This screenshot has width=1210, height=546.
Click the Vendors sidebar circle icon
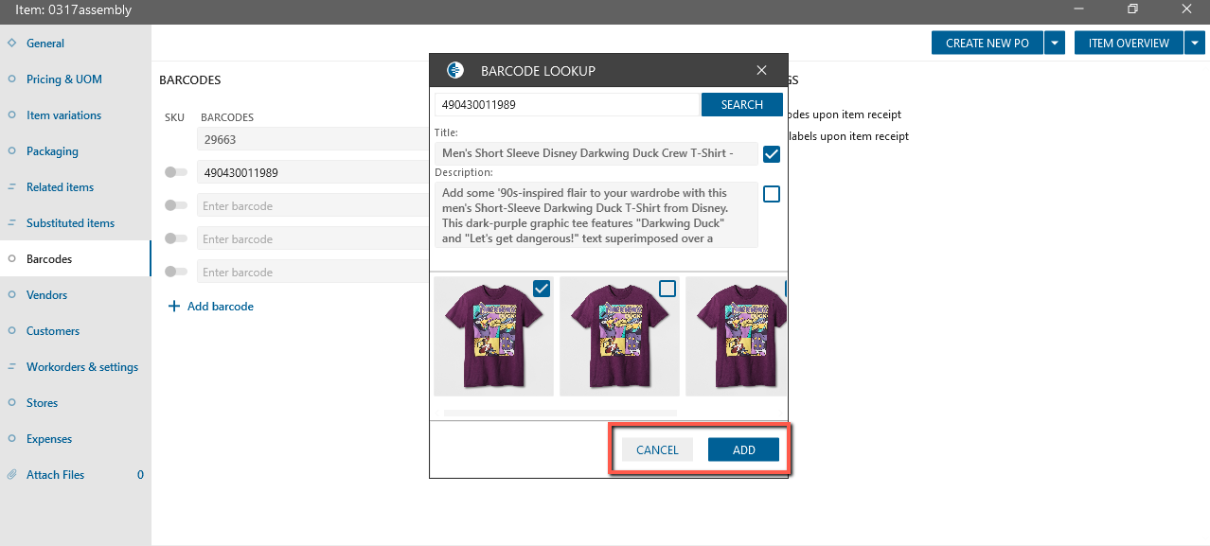(x=11, y=295)
